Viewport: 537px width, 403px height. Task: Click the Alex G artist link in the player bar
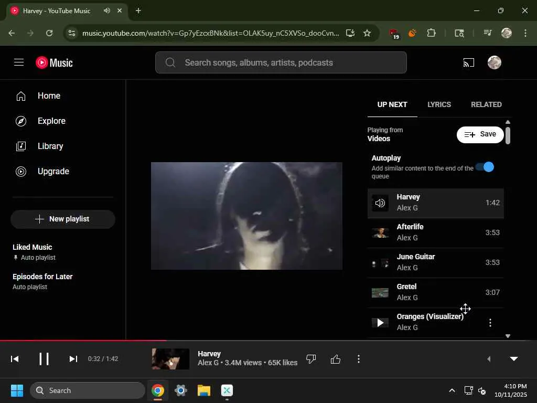pos(208,363)
